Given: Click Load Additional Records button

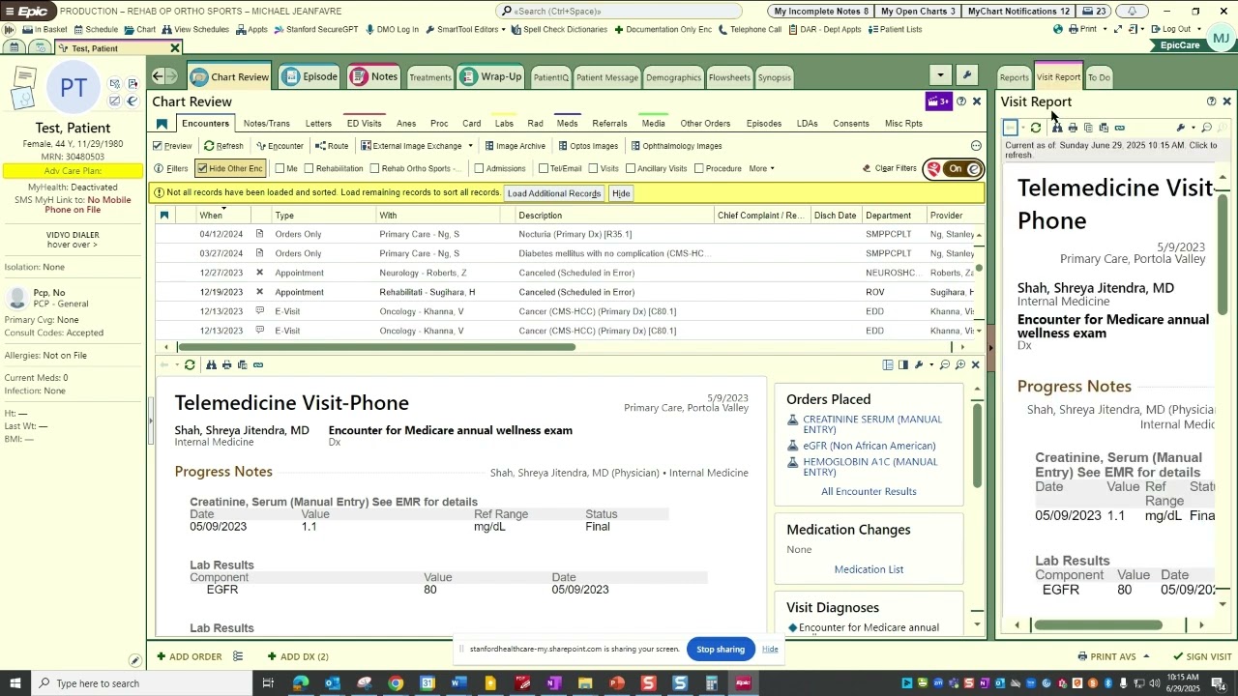Looking at the screenshot, I should coord(554,193).
